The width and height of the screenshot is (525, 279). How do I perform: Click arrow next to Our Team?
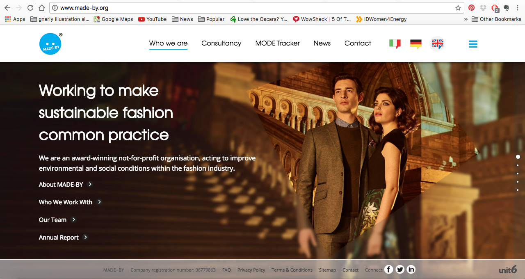74,220
